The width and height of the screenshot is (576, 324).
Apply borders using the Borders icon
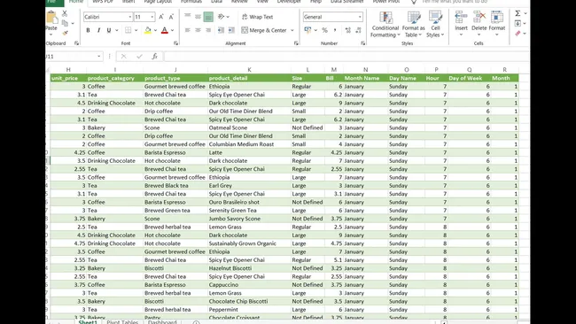pos(128,30)
